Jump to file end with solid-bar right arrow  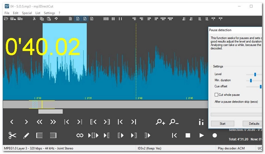[134, 122]
